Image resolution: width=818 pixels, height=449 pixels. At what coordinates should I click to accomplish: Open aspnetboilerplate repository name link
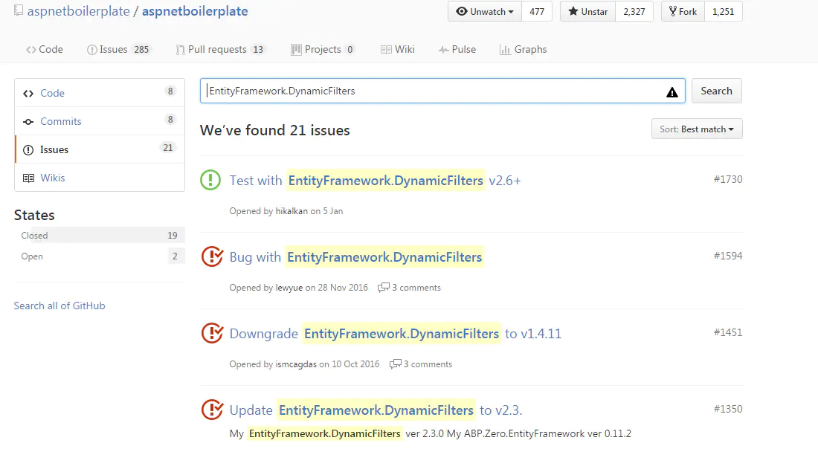[195, 11]
